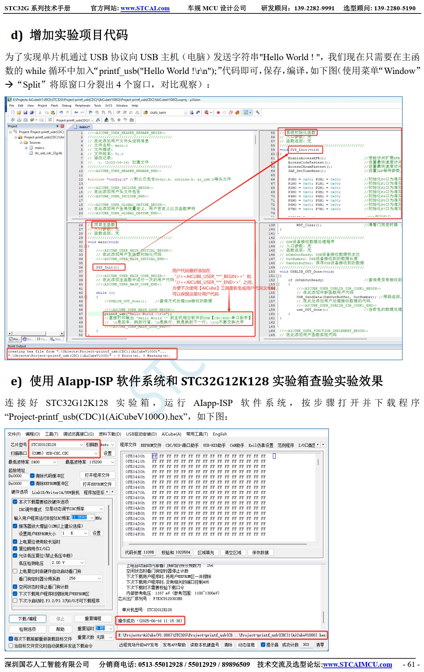Click the Undo arrow in µVision toolbar
Image resolution: width=424 pixels, height=672 pixels.
tap(61, 112)
